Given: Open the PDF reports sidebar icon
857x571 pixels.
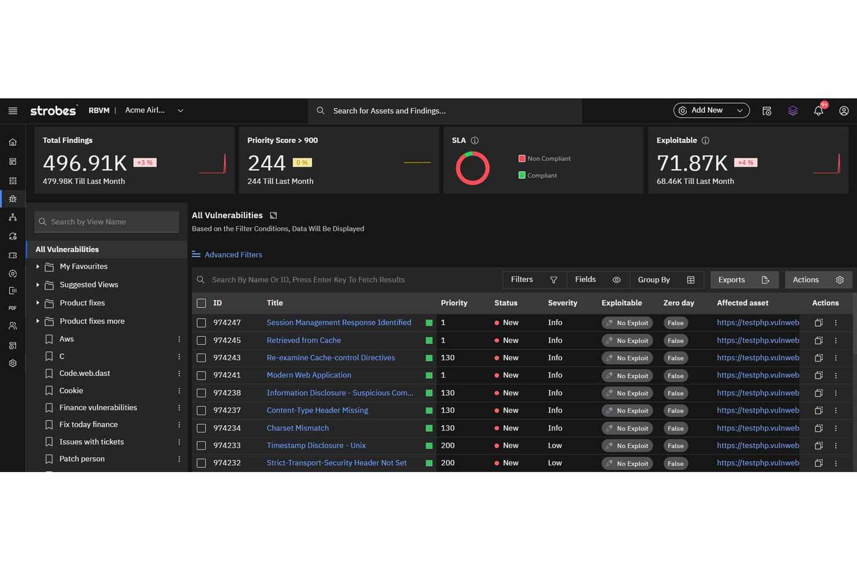Looking at the screenshot, I should click(x=13, y=308).
